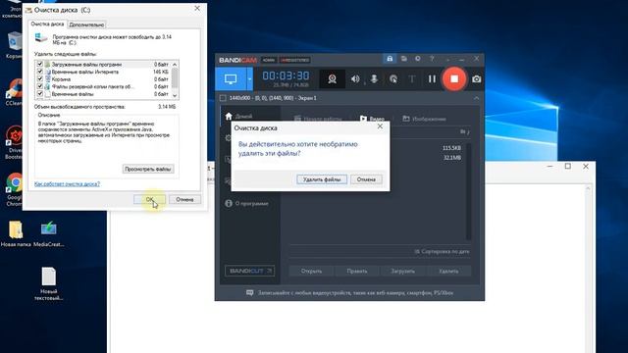Click the BANDICUT button
The width and height of the screenshot is (628, 353).
pos(249,271)
